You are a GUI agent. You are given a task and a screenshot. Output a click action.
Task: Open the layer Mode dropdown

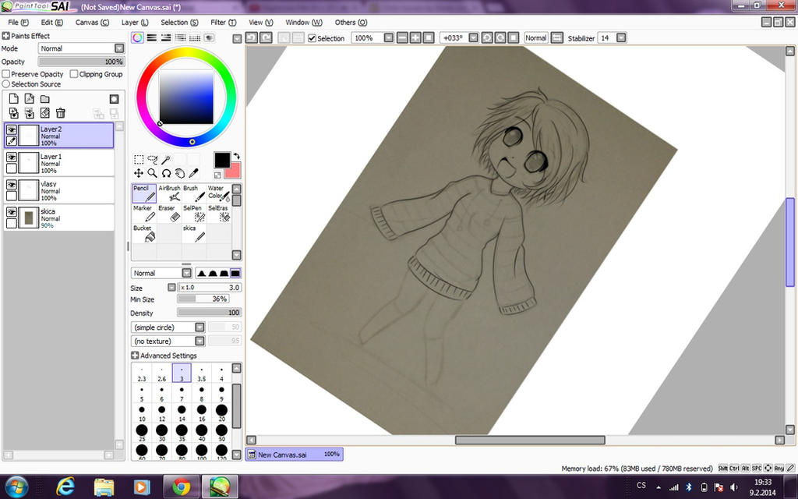(x=119, y=48)
